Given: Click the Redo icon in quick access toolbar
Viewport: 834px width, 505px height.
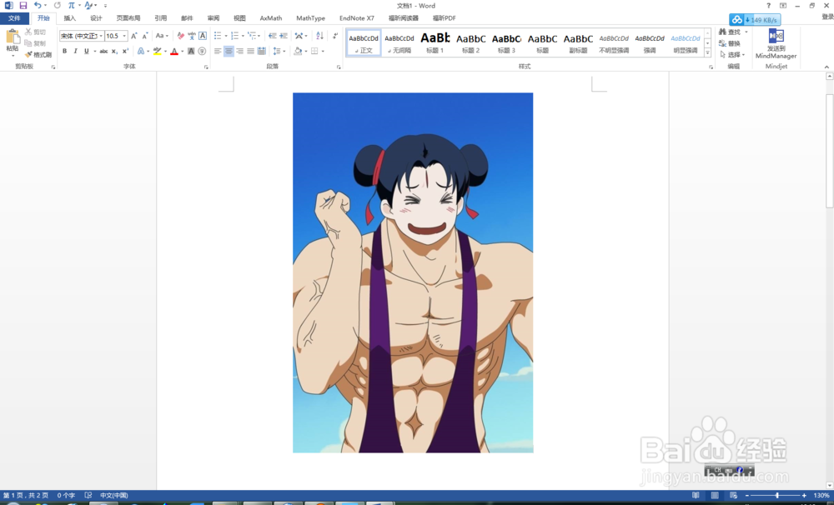Looking at the screenshot, I should [x=57, y=5].
